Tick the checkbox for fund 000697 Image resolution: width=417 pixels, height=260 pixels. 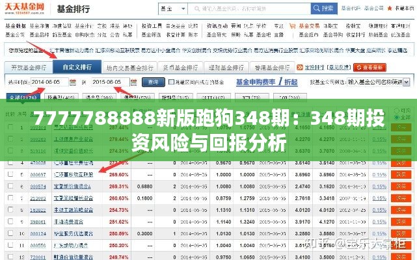point(10,175)
